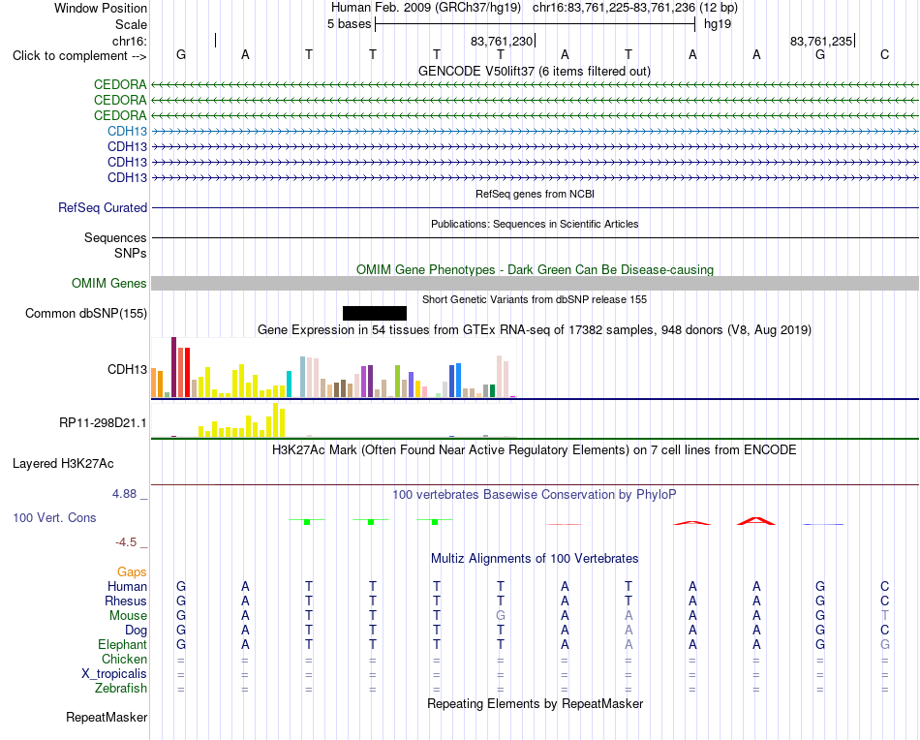920x740 pixels.
Task: Click the first G in the base row
Action: 181,54
